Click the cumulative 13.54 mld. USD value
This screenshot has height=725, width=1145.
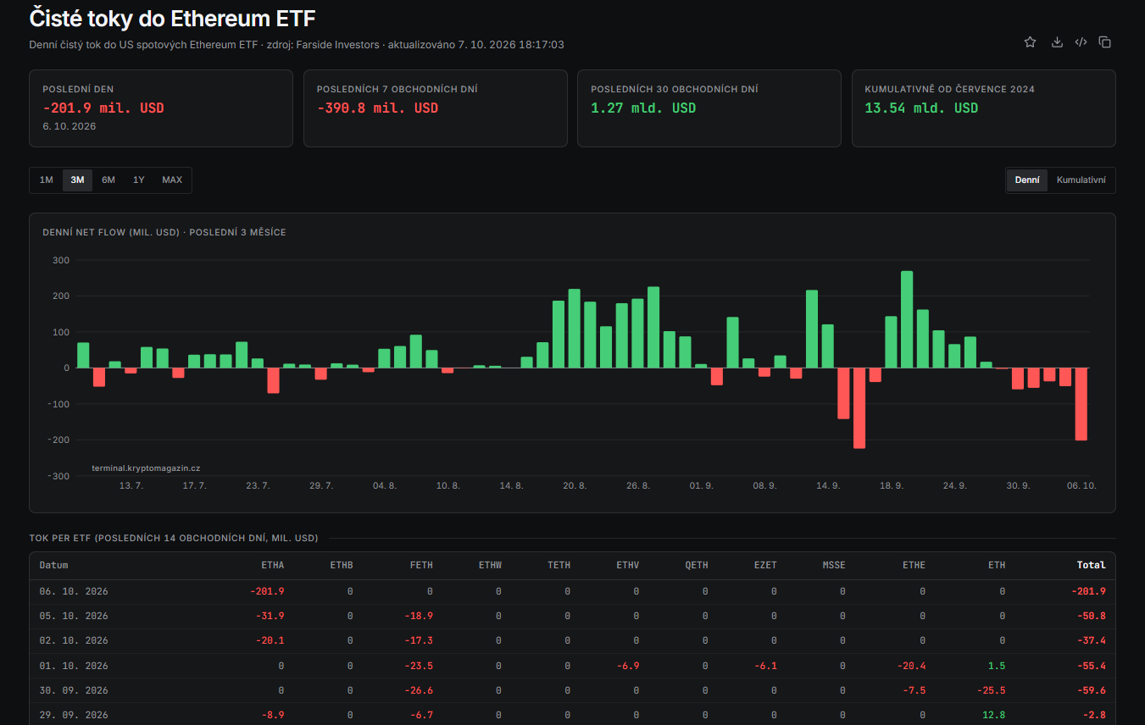[x=921, y=108]
